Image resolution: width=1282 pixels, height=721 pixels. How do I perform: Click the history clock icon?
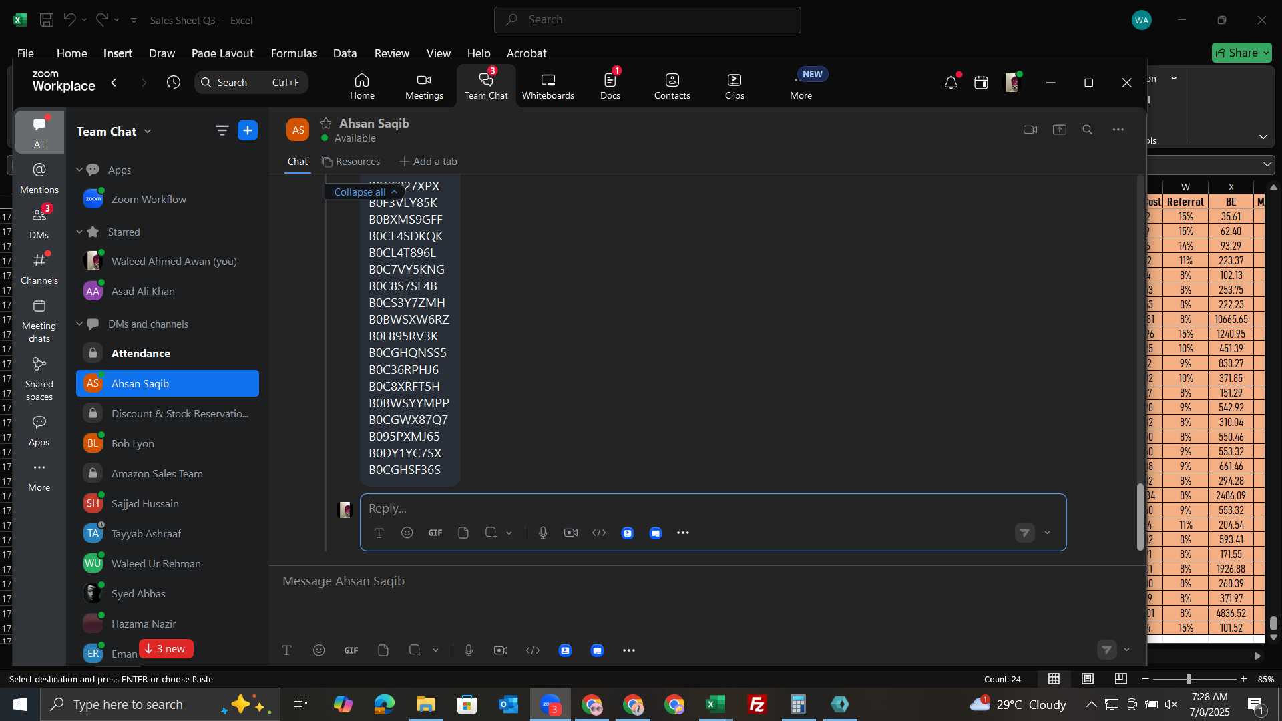[174, 83]
